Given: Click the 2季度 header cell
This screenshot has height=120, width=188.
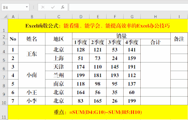Looking at the screenshot, I should 98,42.
